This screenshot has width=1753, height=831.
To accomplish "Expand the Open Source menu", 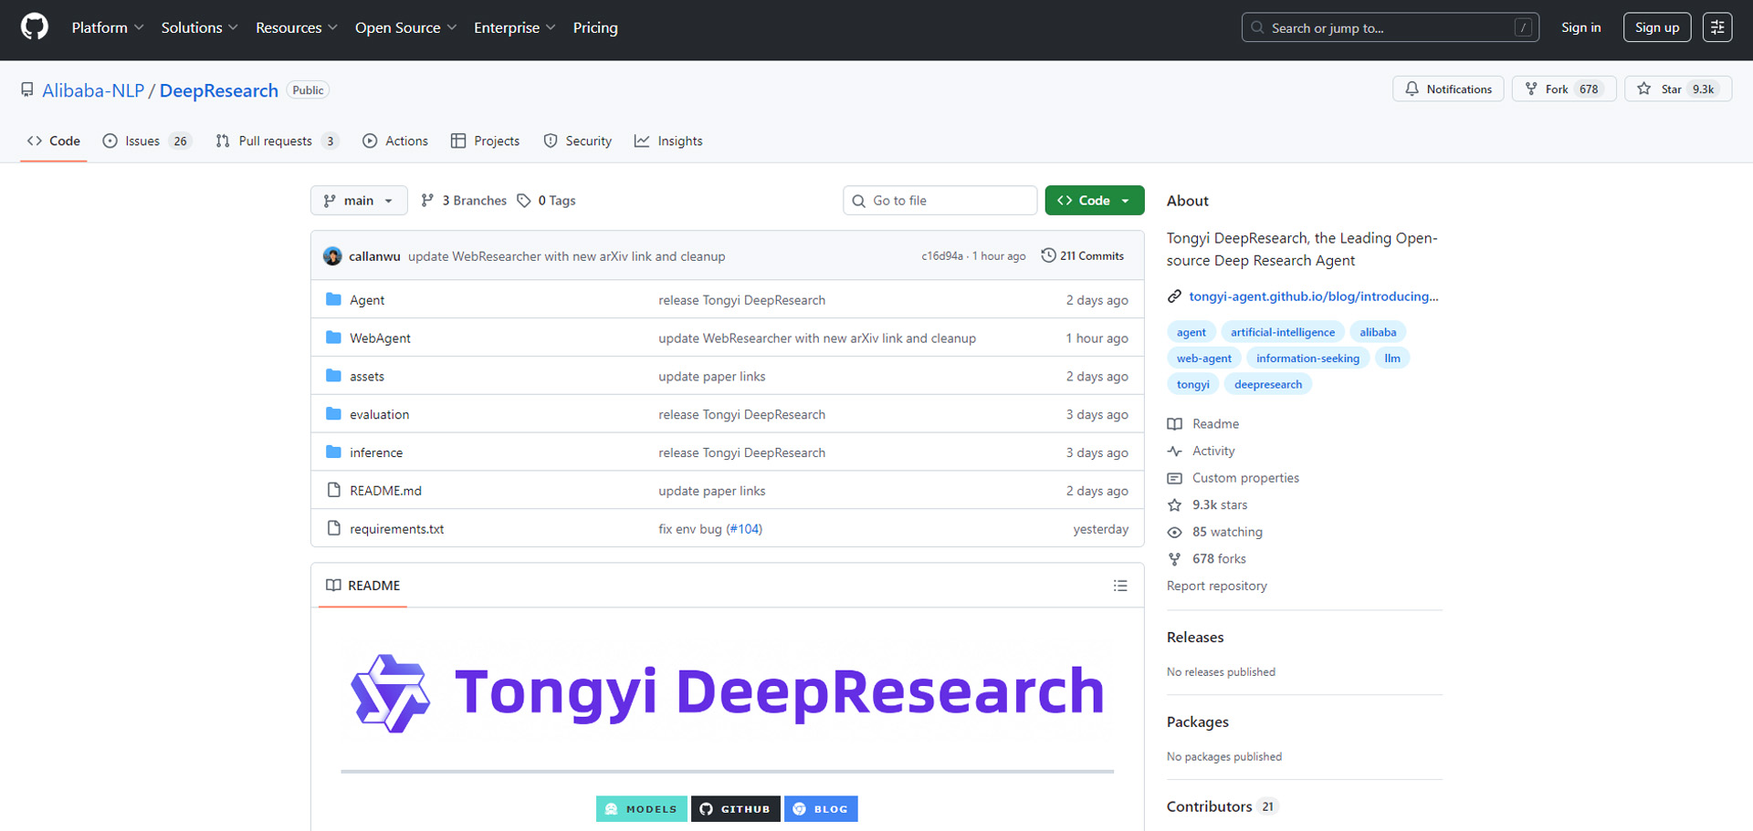I will click(x=406, y=27).
